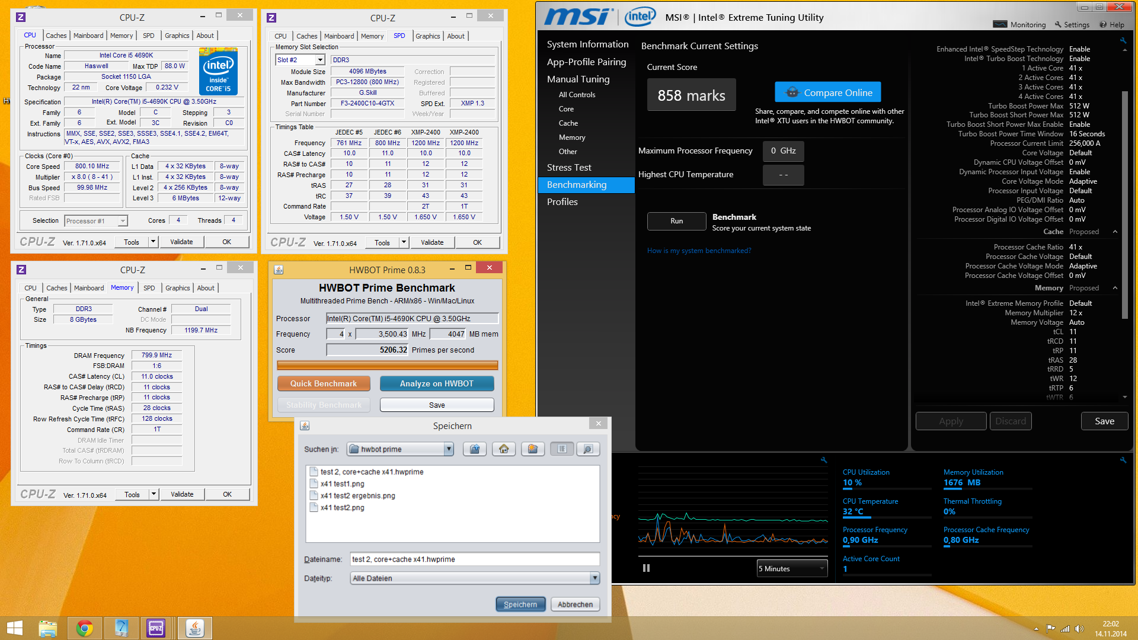Click blue wrench above monitoring stats panel
Screen dimensions: 1138x640
click(1123, 460)
